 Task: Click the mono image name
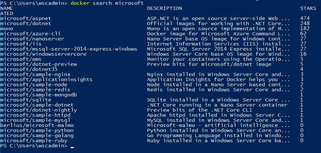(x=7, y=29)
